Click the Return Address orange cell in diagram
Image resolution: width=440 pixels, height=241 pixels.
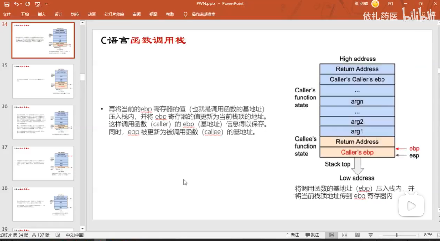click(x=357, y=142)
